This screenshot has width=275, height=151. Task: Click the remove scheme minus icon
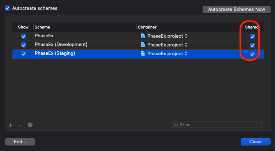[x=20, y=125]
